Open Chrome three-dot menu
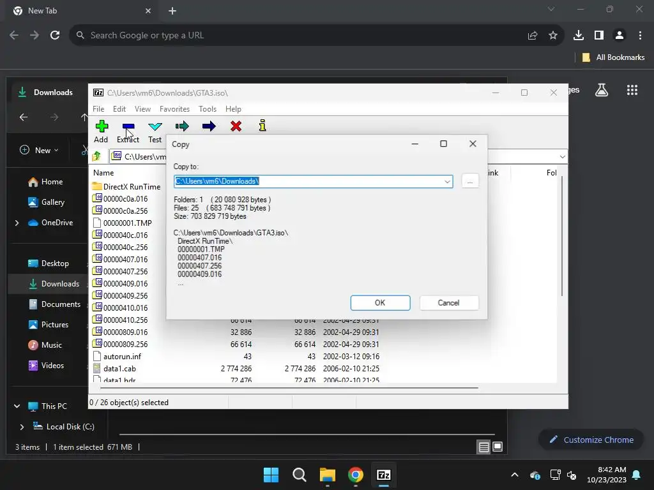654x490 pixels. tap(640, 36)
